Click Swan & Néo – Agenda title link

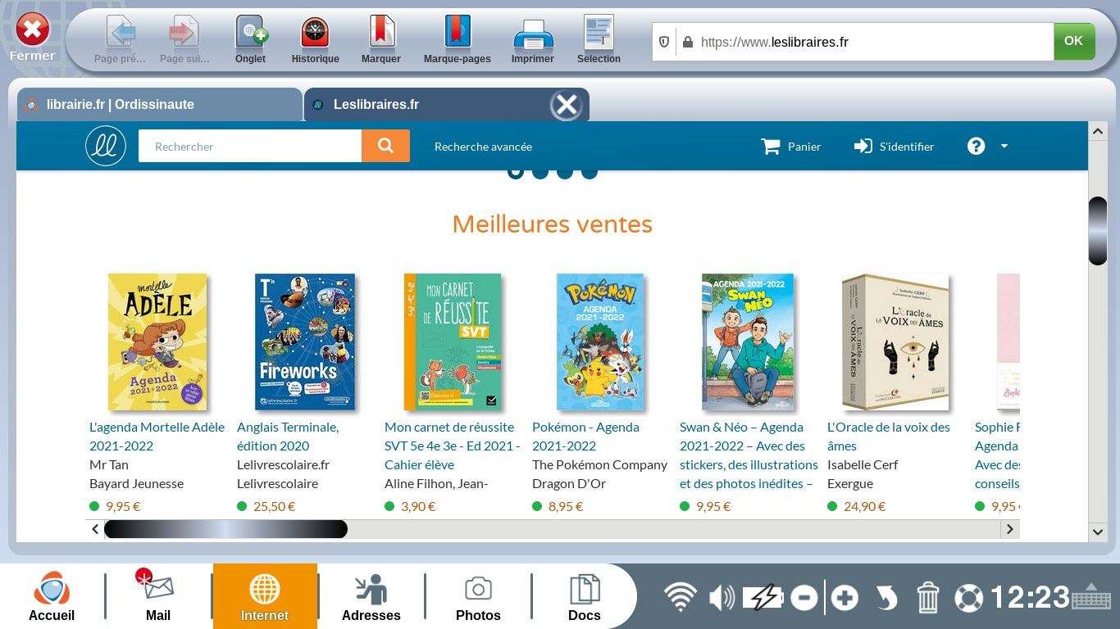point(749,455)
